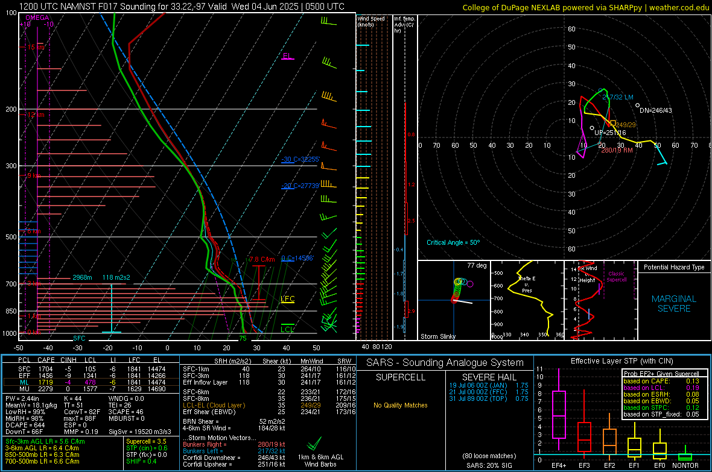Click the SigSvr = 19520 m3/s3 value

[140, 432]
